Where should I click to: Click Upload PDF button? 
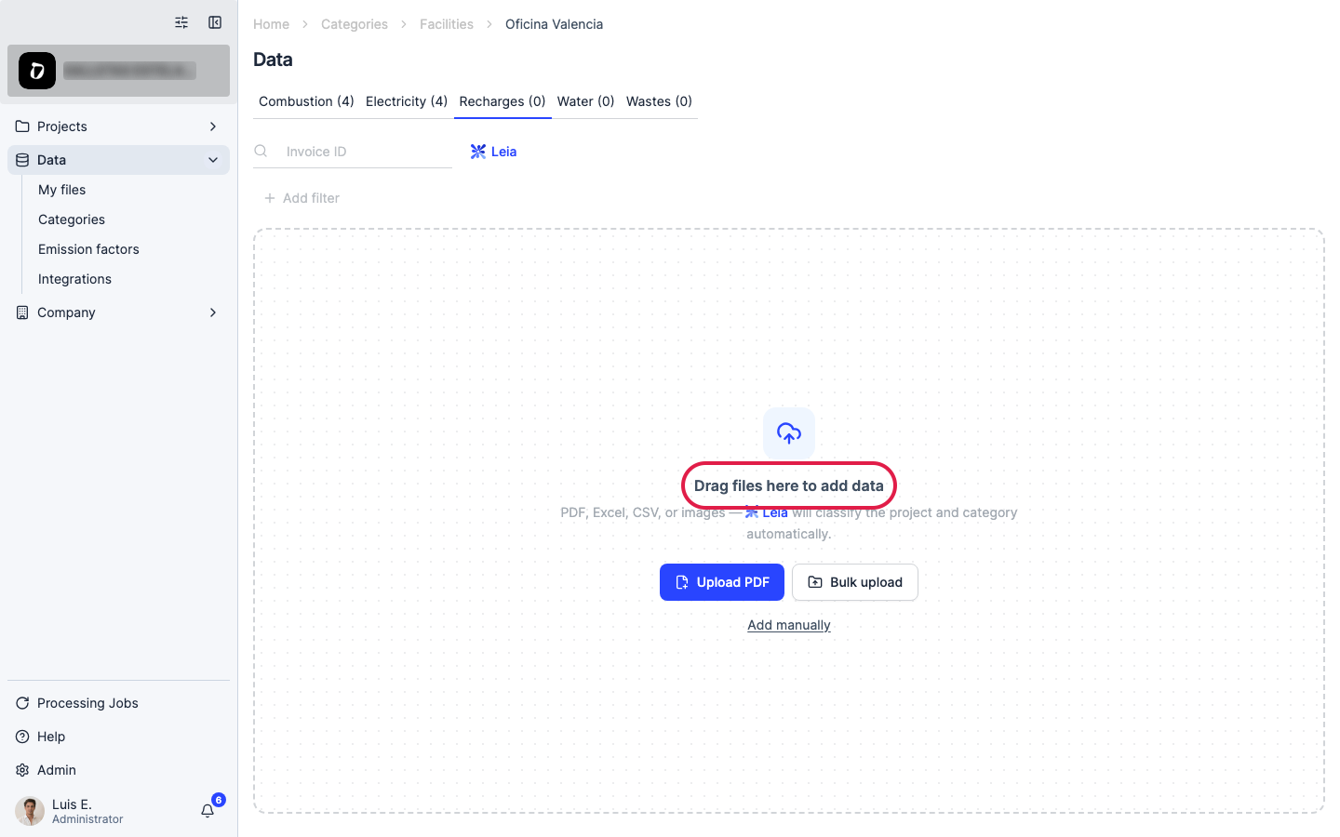(722, 582)
